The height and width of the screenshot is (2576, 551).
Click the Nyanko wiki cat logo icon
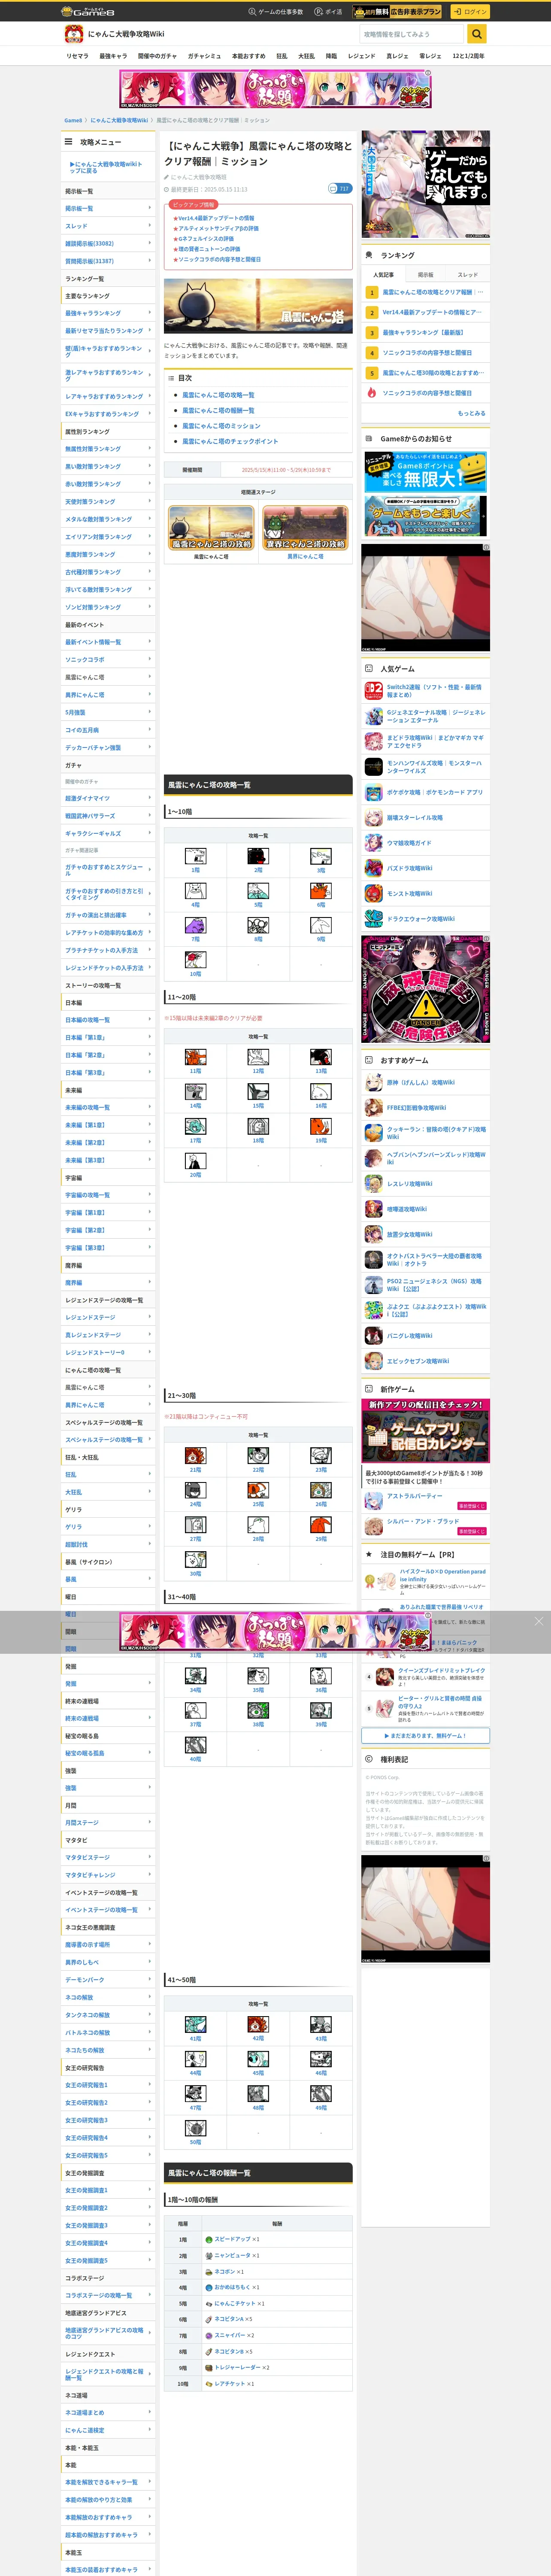coord(74,34)
